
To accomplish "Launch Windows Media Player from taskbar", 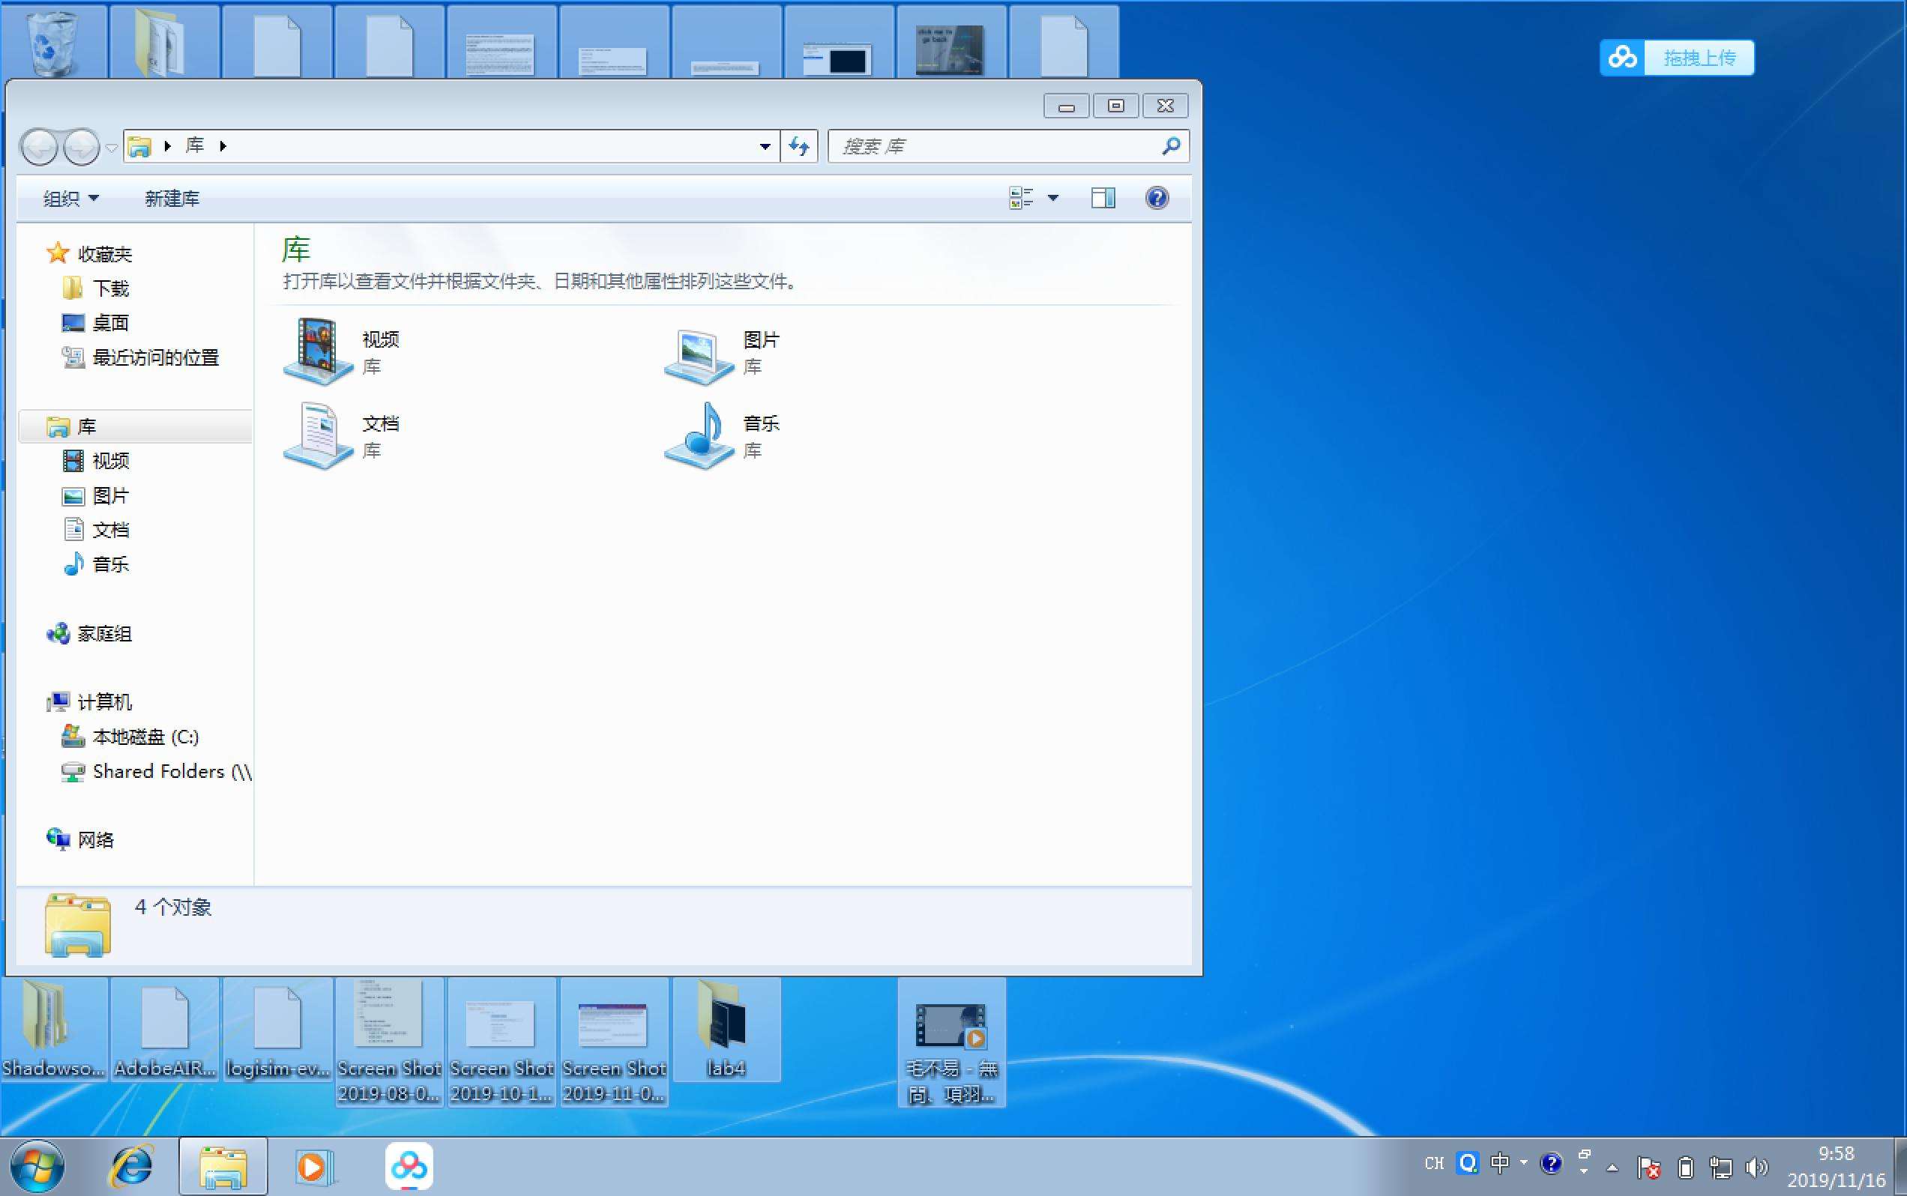I will pyautogui.click(x=314, y=1167).
